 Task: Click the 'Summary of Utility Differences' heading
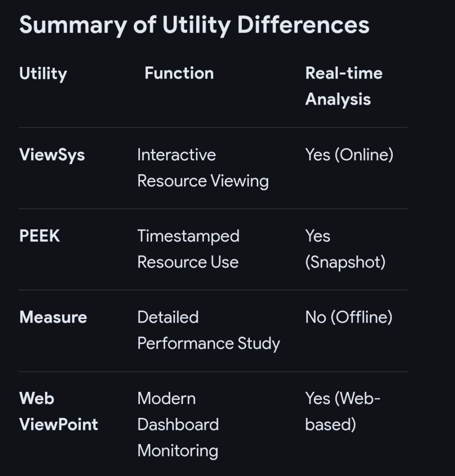pyautogui.click(x=194, y=25)
